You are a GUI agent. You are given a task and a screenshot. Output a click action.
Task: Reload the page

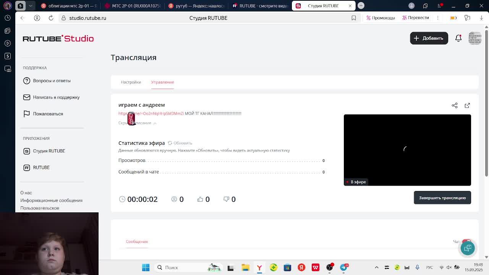click(51, 18)
